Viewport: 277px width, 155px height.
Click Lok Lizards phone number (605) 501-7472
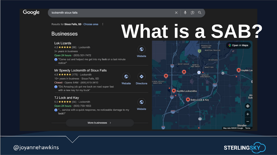(x=82, y=55)
